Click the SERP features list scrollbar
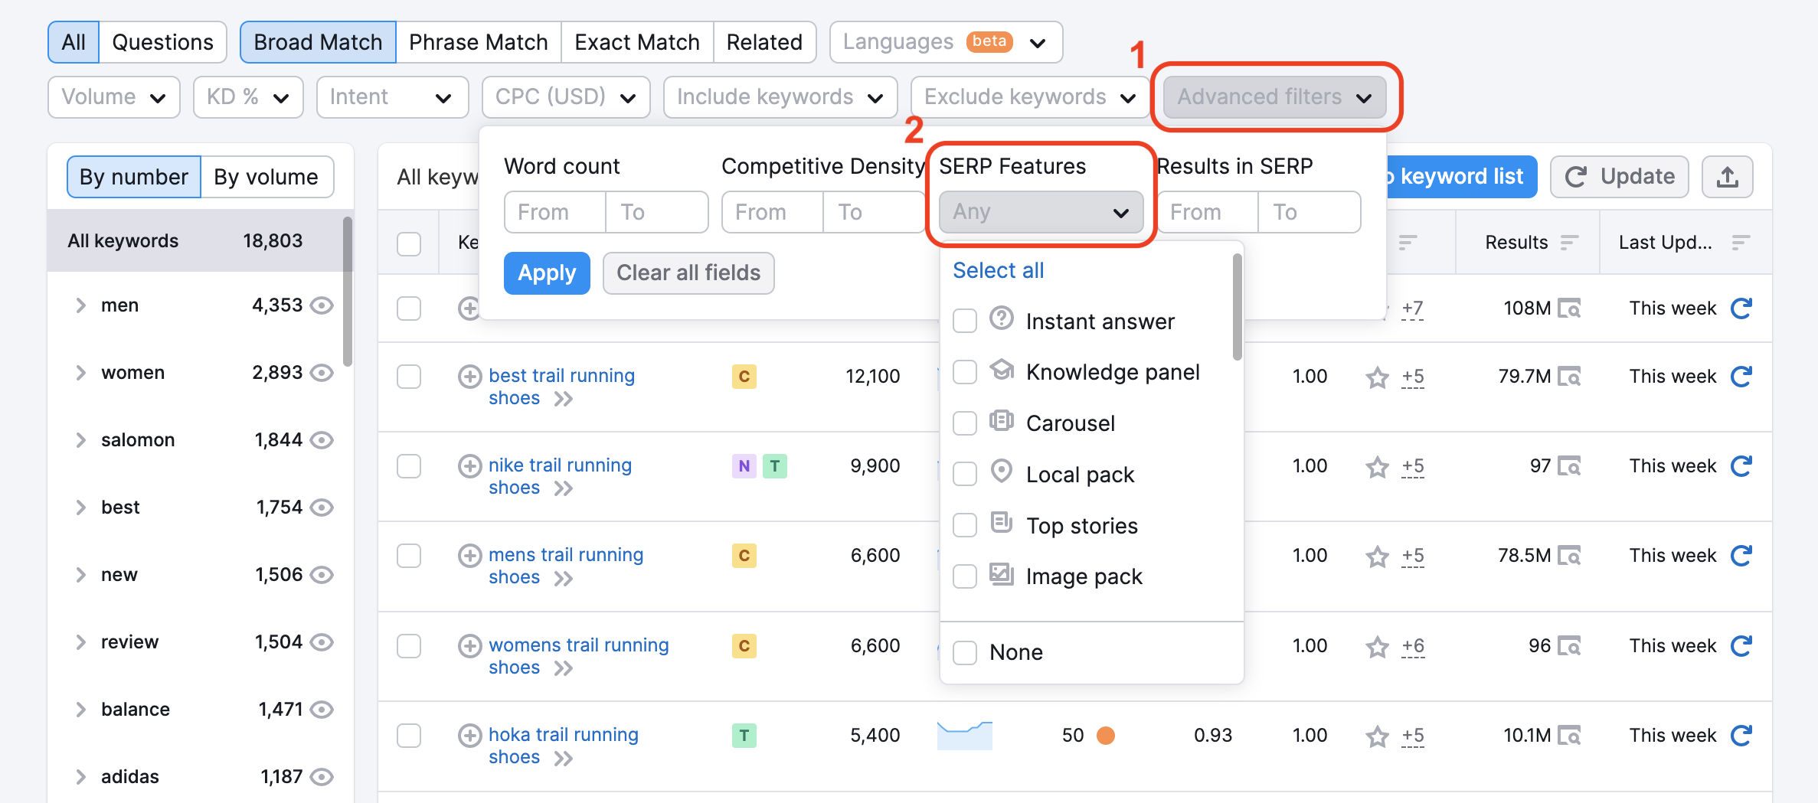This screenshot has height=803, width=1818. click(1237, 308)
